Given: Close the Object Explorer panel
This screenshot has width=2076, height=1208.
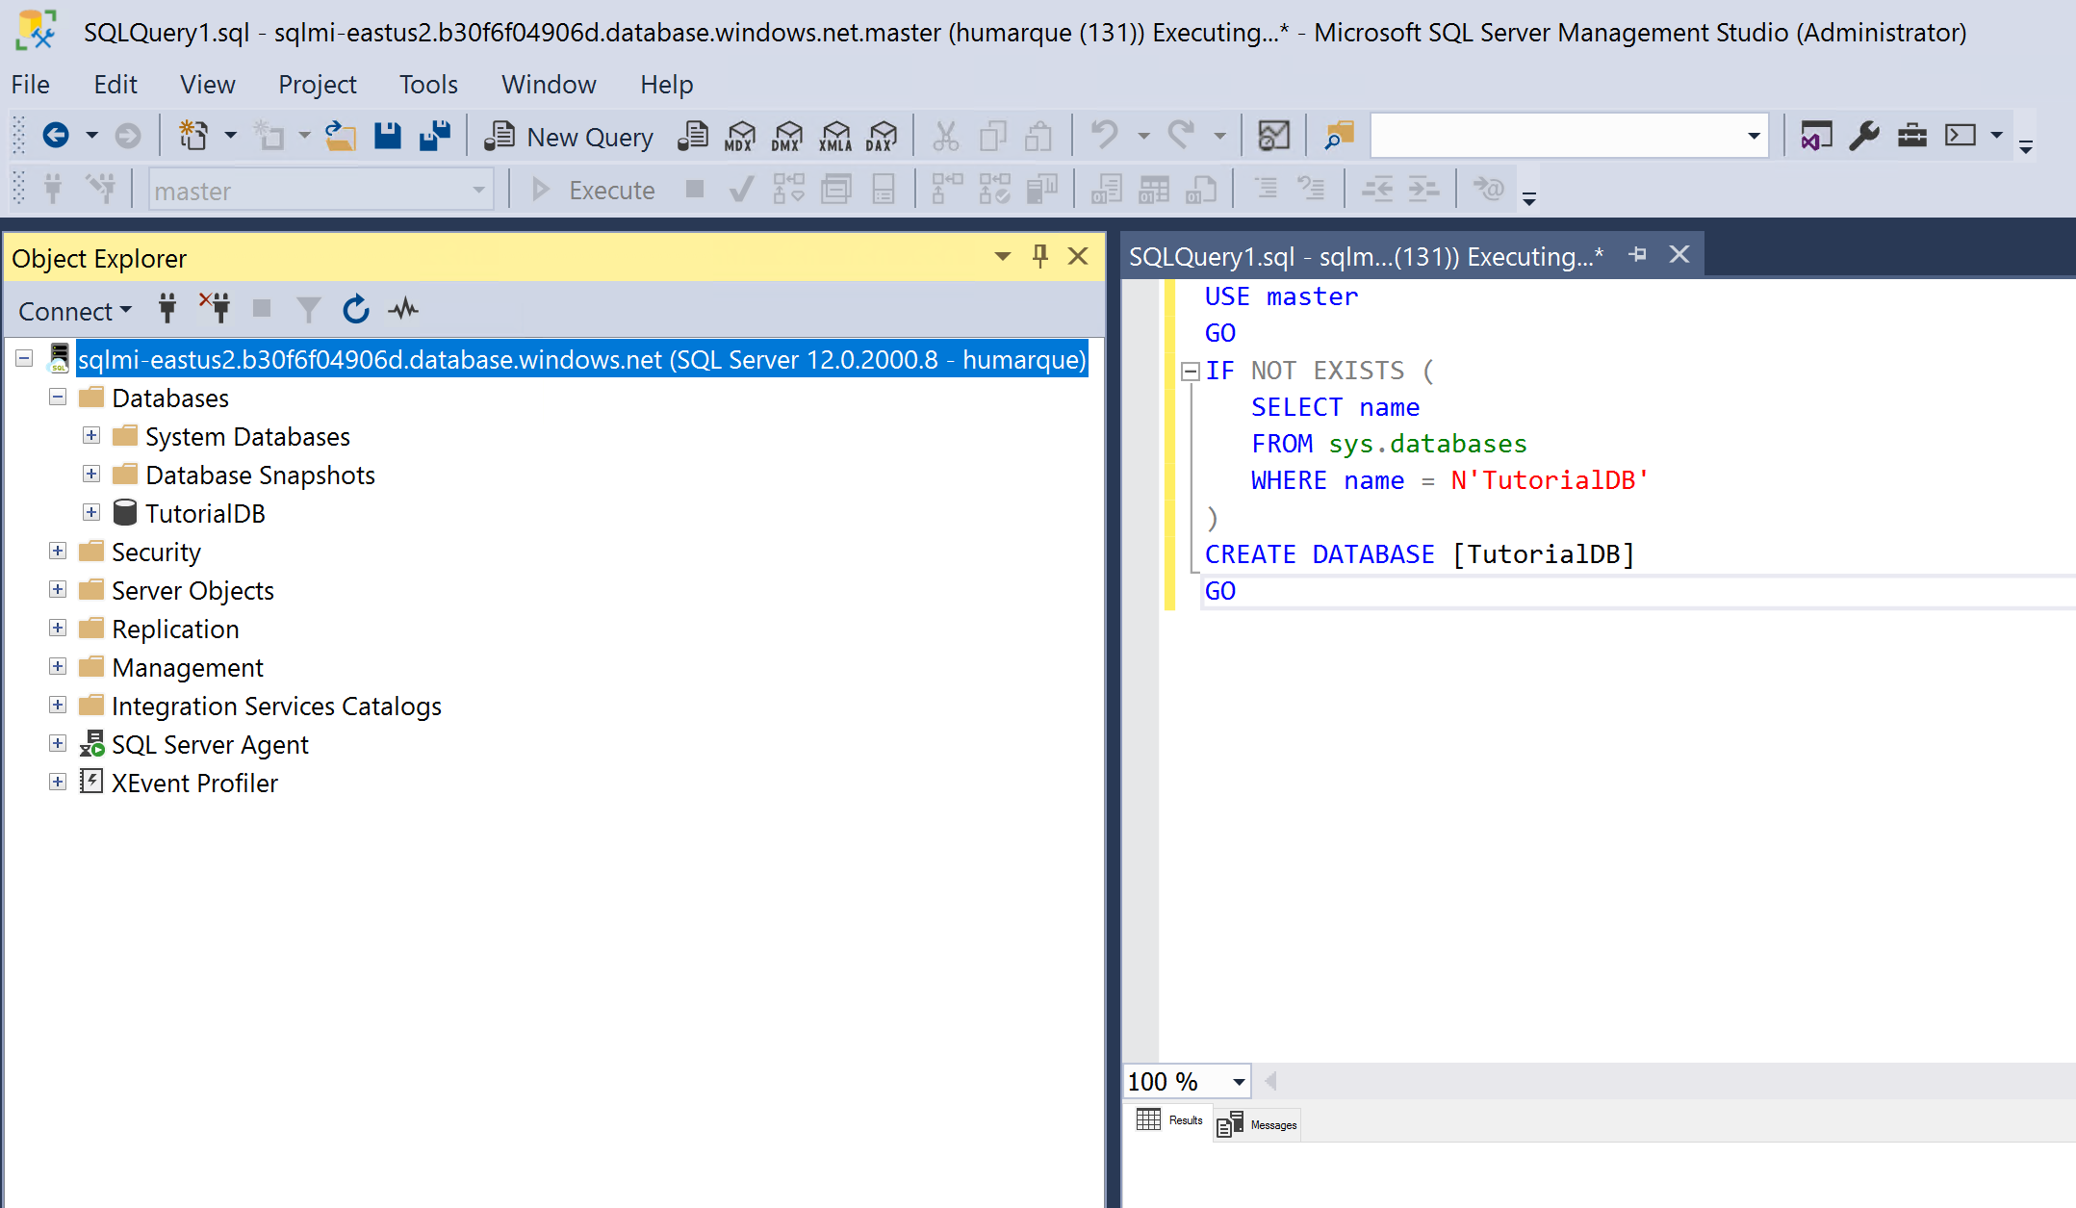Looking at the screenshot, I should point(1078,256).
